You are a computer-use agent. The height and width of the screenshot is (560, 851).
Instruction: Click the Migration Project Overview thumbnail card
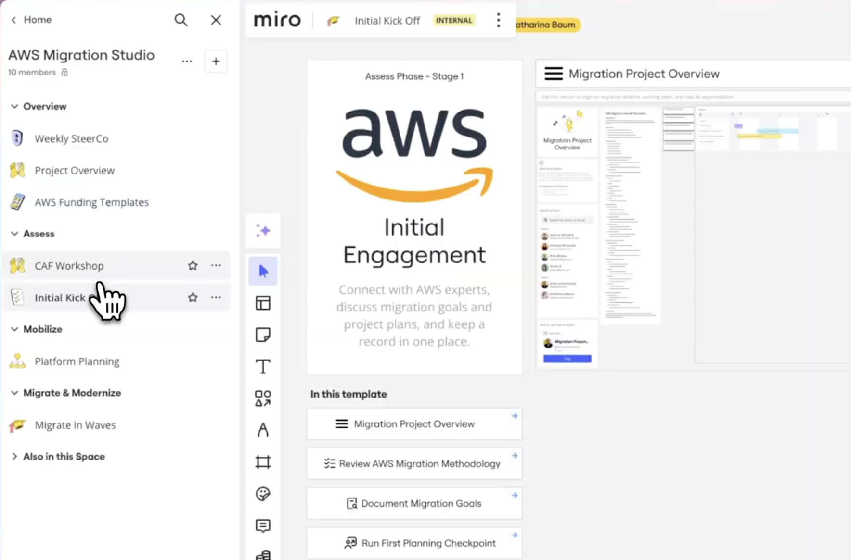(567, 131)
